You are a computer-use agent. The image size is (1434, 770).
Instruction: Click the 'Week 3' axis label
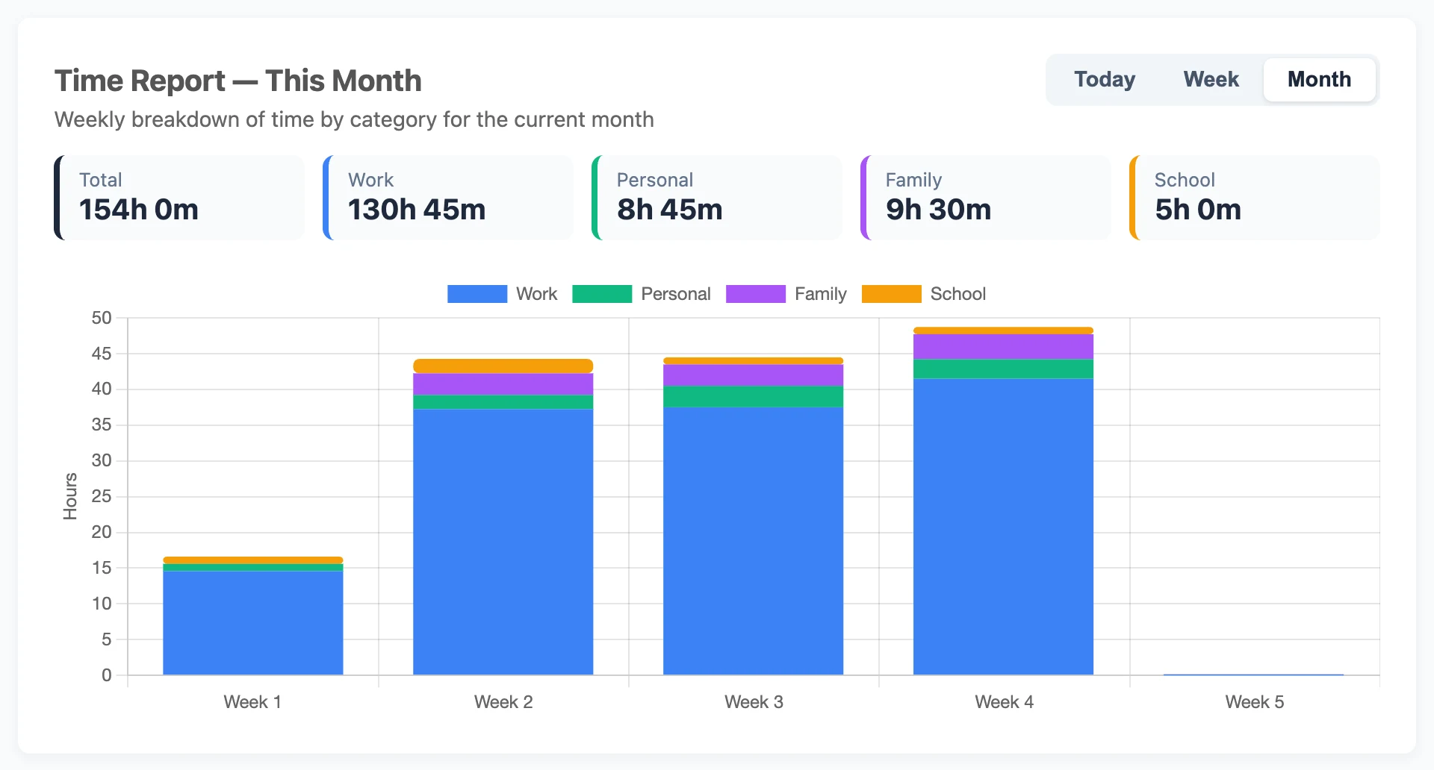point(754,702)
